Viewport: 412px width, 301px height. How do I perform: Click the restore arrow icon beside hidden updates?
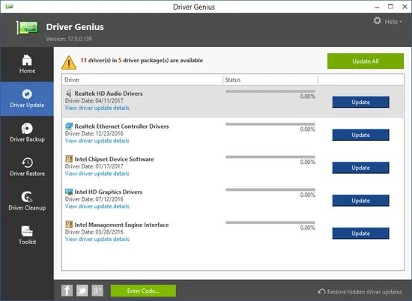click(321, 291)
